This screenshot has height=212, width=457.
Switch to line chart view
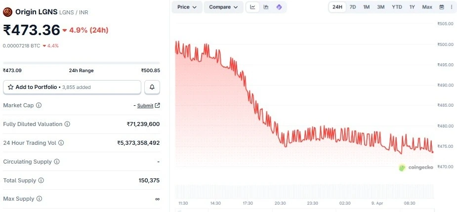[x=253, y=7]
